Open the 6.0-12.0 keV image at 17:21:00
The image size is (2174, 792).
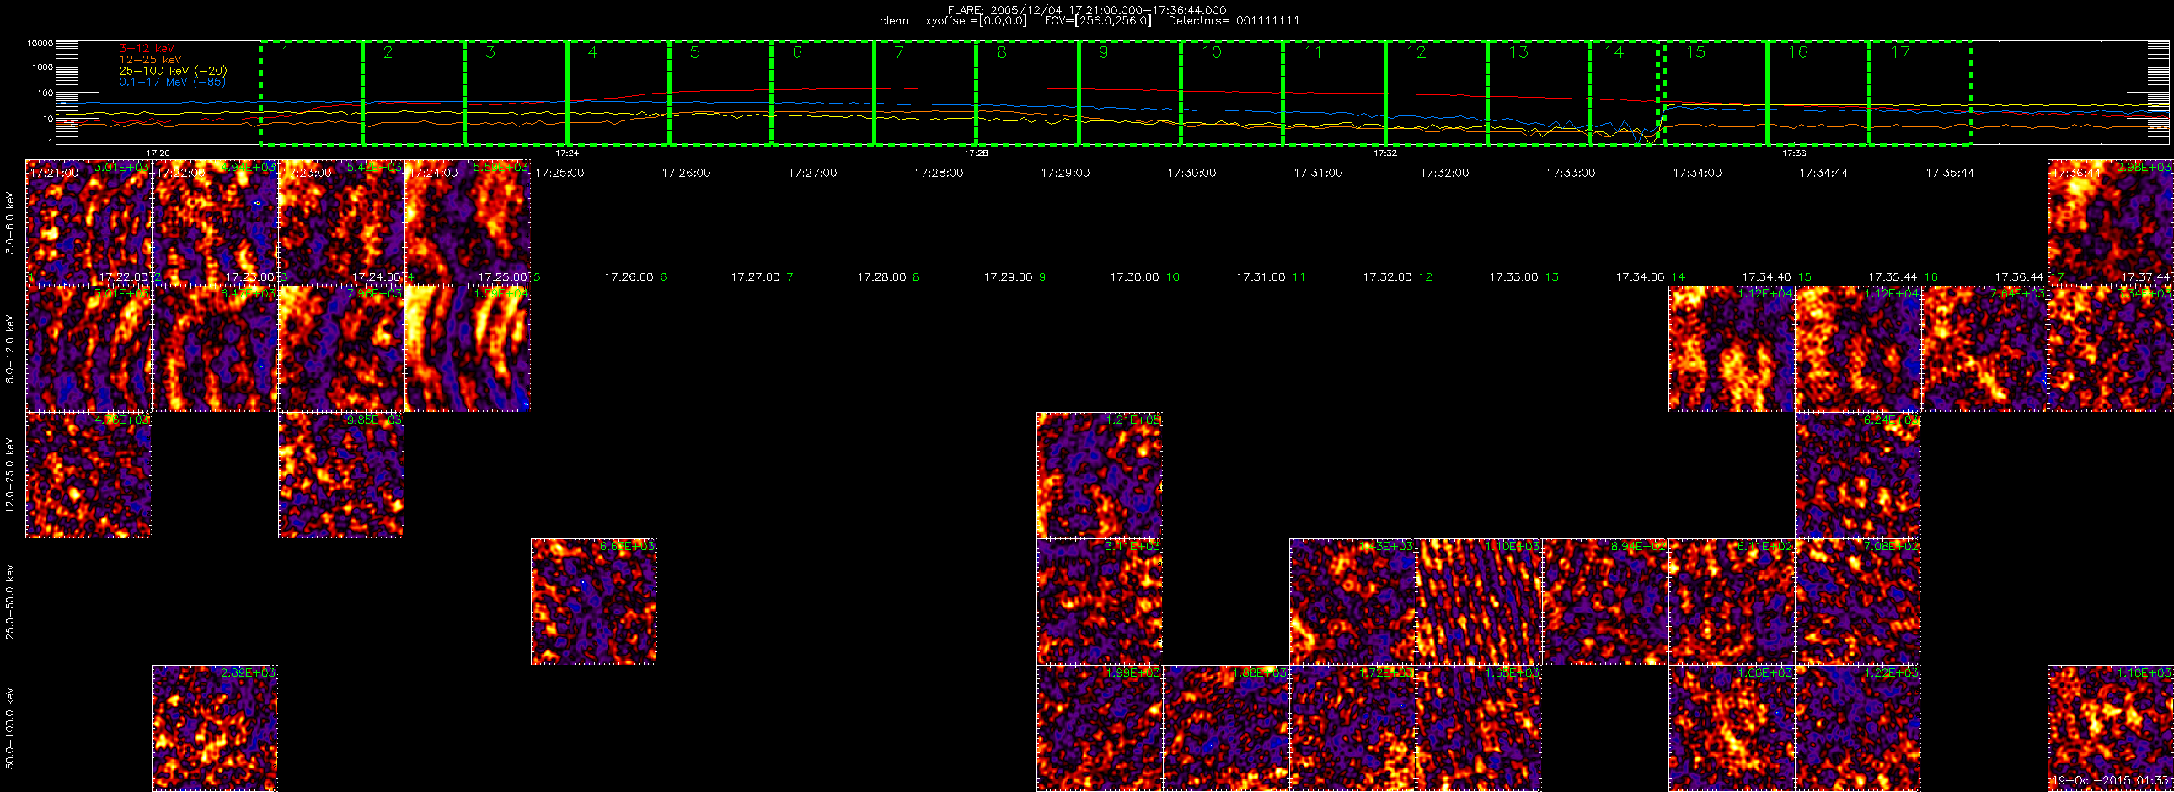click(x=88, y=349)
